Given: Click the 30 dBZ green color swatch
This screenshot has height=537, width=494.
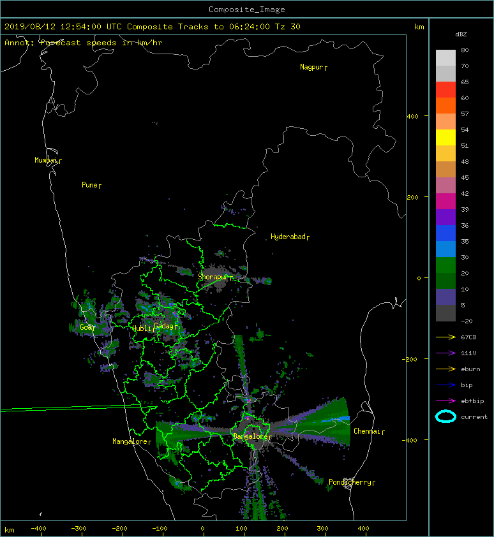Looking at the screenshot, I should click(445, 265).
